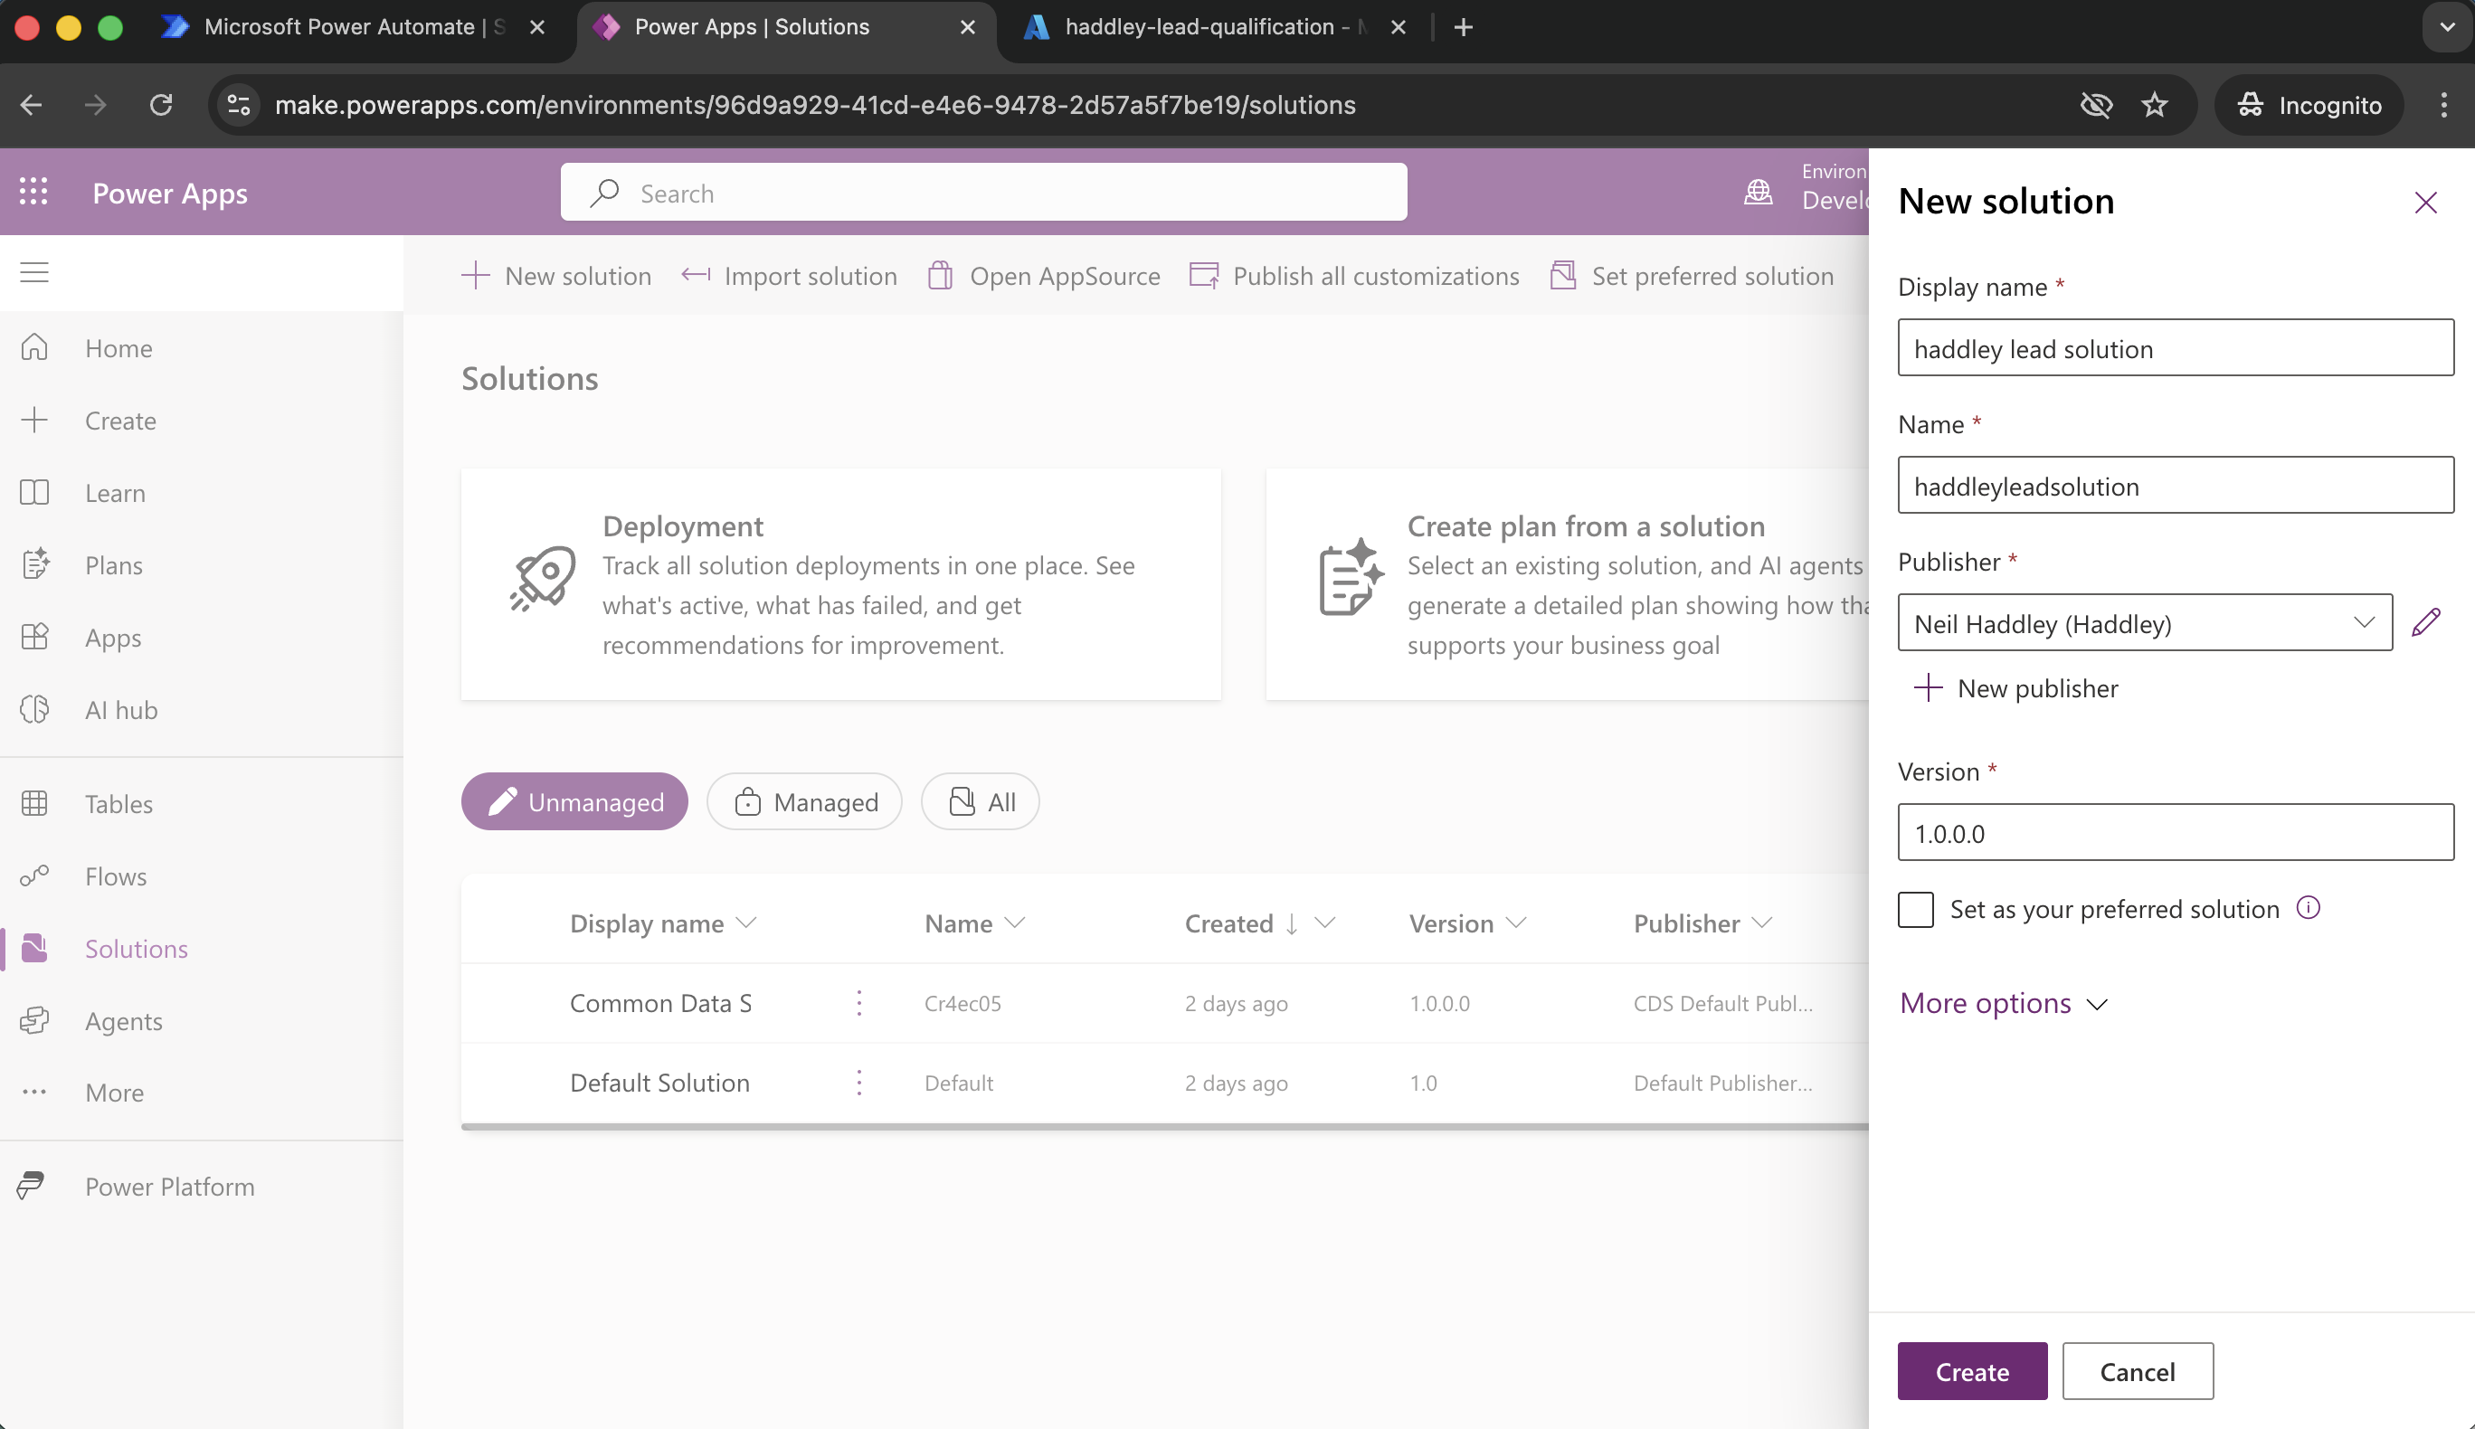Click the Solutions icon in sidebar
The width and height of the screenshot is (2475, 1429).
[x=34, y=948]
